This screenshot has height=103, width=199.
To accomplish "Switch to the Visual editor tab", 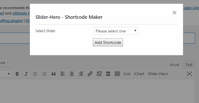I will [x=174, y=65].
